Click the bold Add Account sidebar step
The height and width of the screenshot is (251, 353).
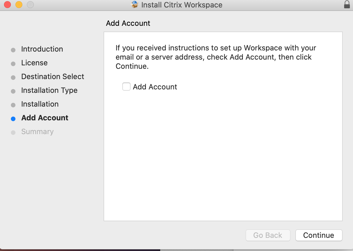pyautogui.click(x=45, y=118)
